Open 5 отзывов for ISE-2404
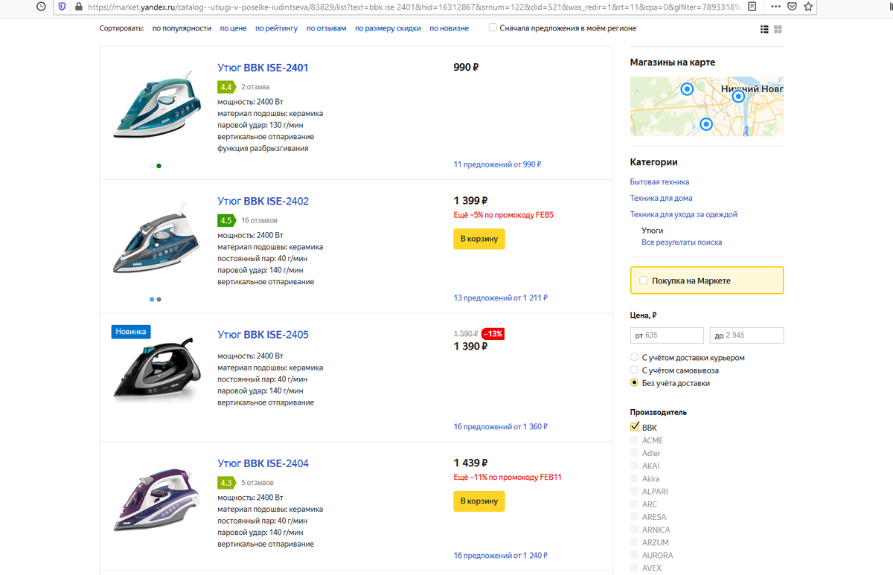 pos(257,483)
